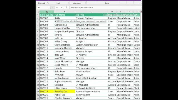Viewport: 178px width, 100px height.
Task: Select the Harper Dominguez cell
Action: coord(65,31)
